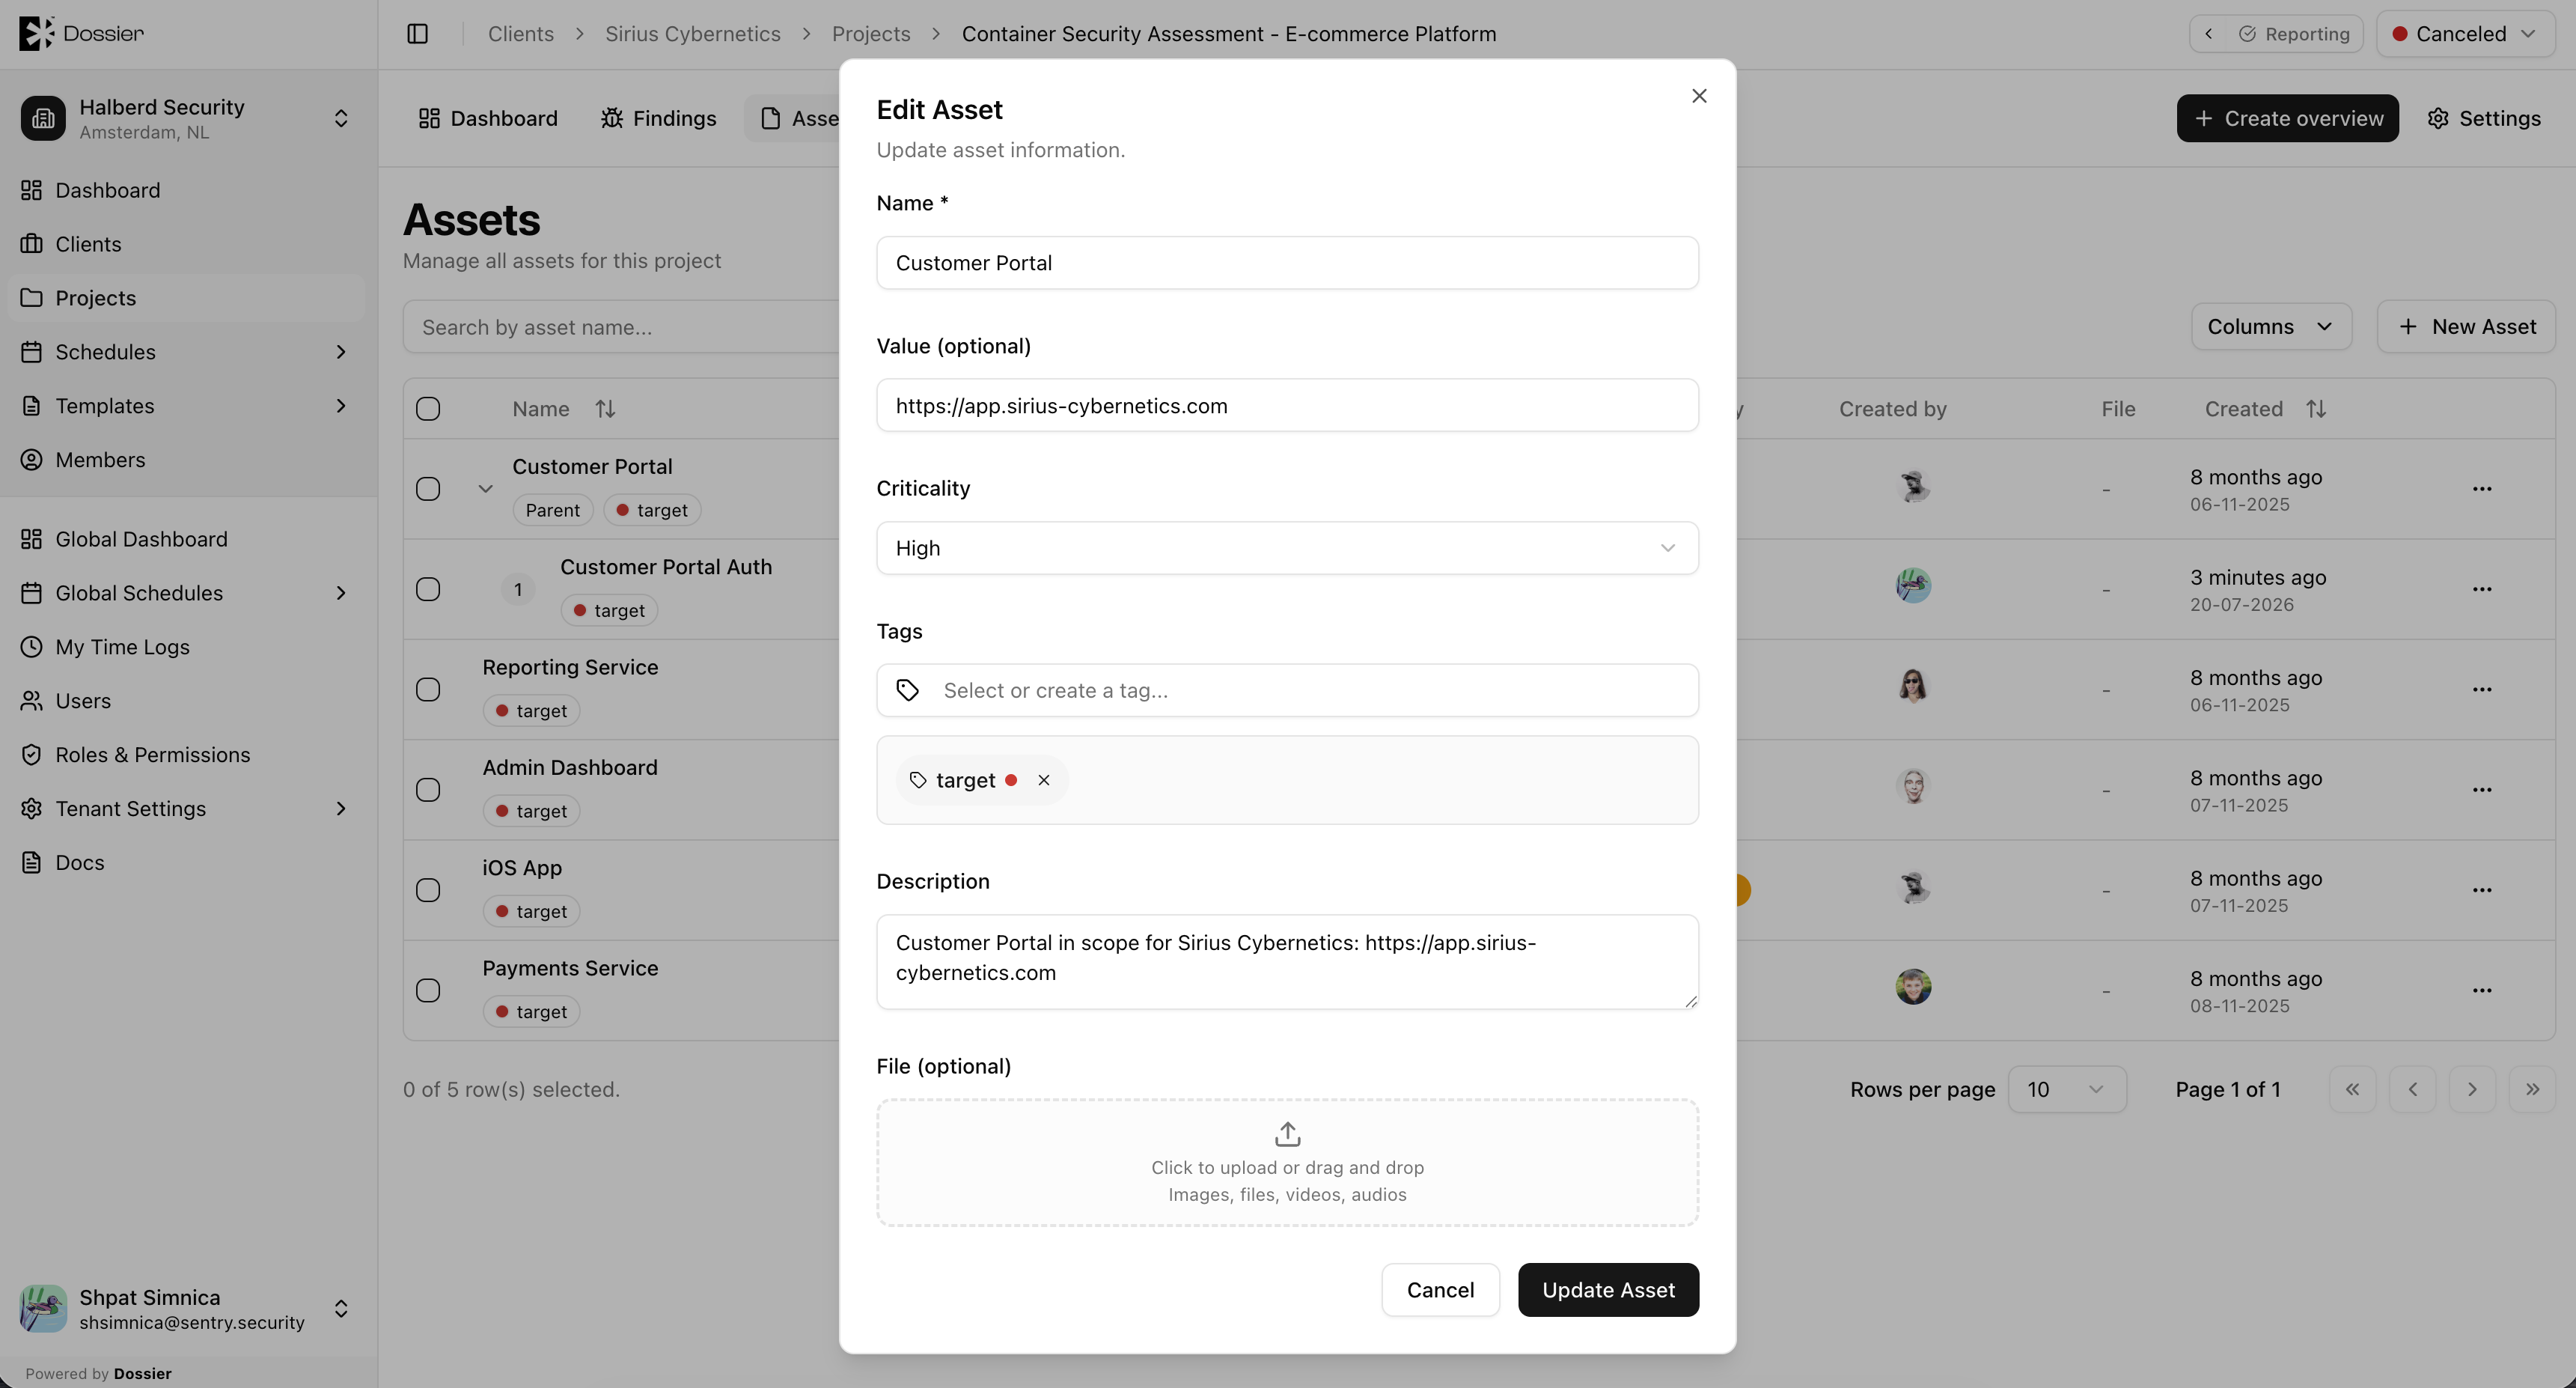Screen dimensions: 2576x1388
Task: Switch to the Findings tab
Action: pos(659,118)
